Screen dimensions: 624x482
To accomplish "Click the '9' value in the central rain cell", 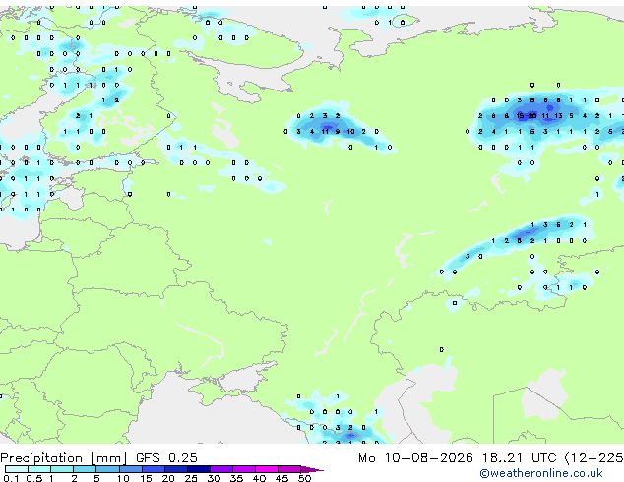I will tap(338, 131).
